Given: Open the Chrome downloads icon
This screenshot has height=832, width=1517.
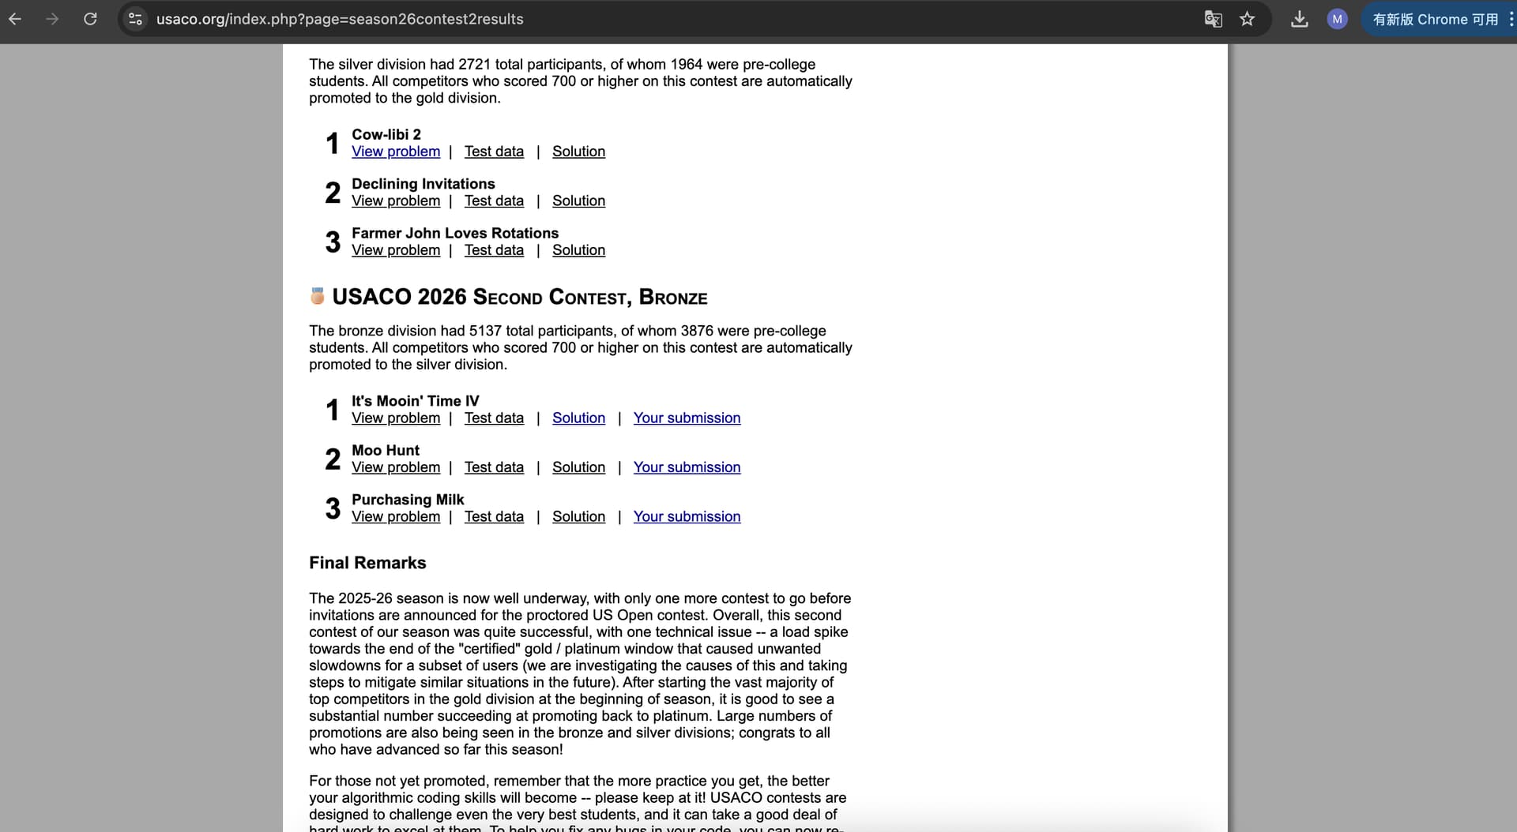Looking at the screenshot, I should (1299, 19).
